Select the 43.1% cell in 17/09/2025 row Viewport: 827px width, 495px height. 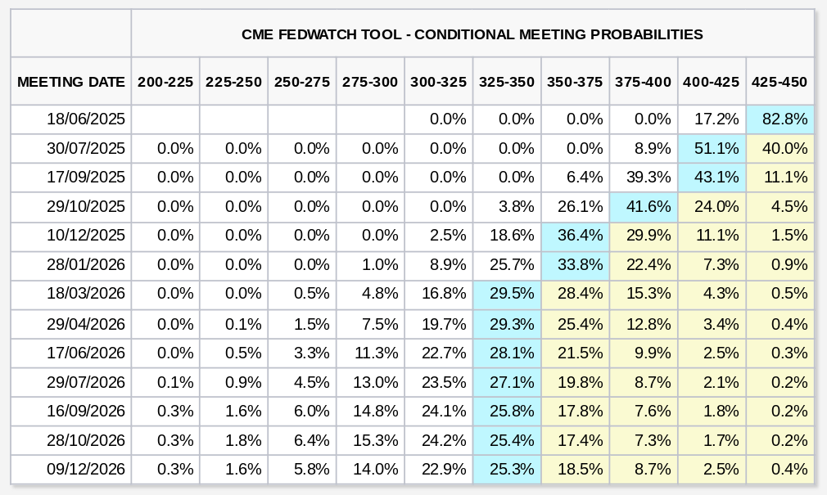click(x=712, y=178)
